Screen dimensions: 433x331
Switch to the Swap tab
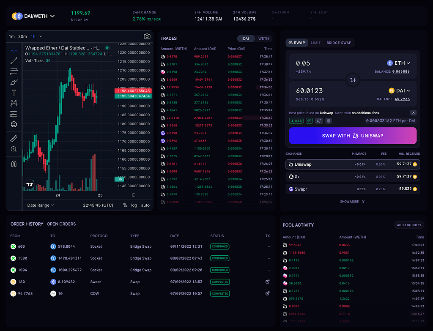296,43
